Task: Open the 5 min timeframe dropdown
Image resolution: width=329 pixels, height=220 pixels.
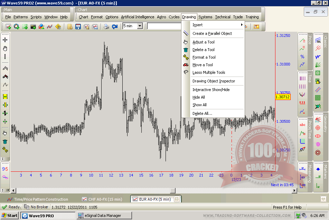Action: pos(140,26)
